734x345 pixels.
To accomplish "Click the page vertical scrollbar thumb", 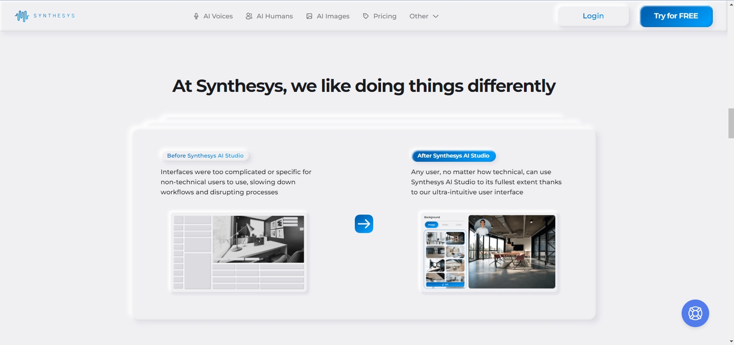I will 731,123.
